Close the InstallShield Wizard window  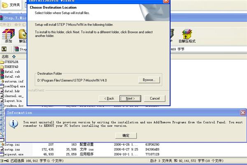click(166, 1)
